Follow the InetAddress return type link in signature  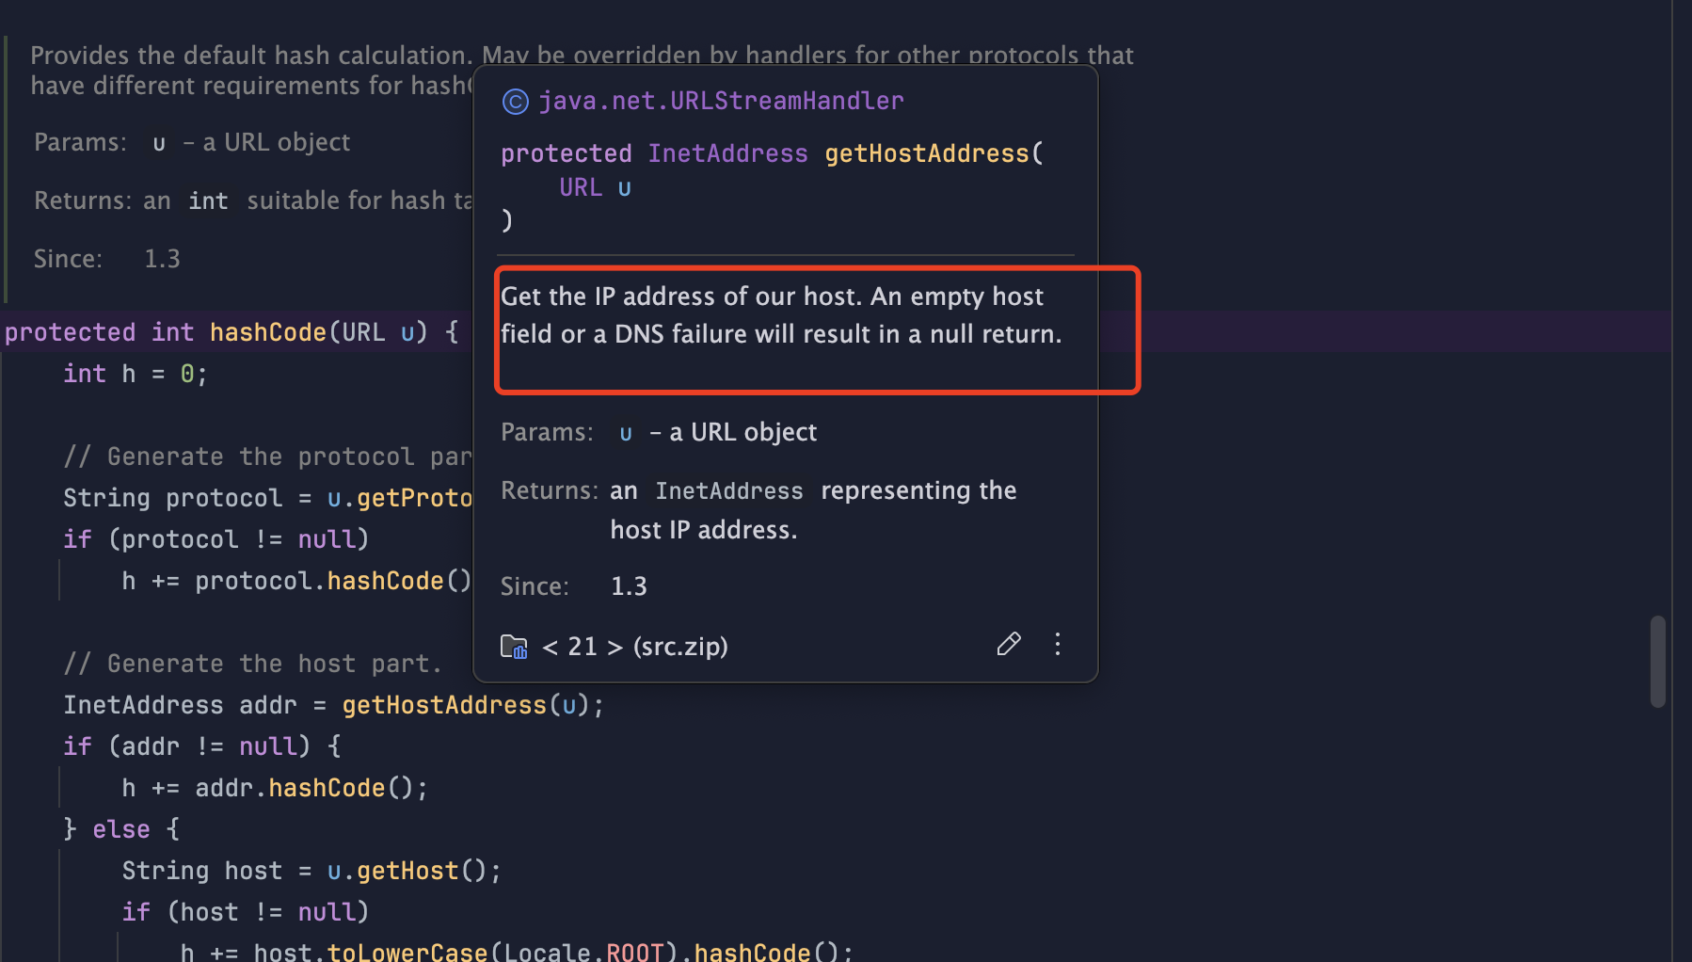click(727, 153)
